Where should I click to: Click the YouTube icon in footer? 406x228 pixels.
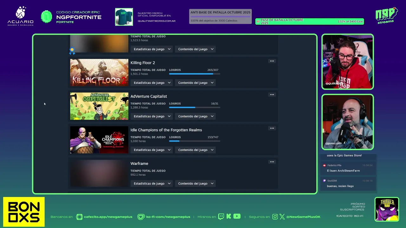237,217
